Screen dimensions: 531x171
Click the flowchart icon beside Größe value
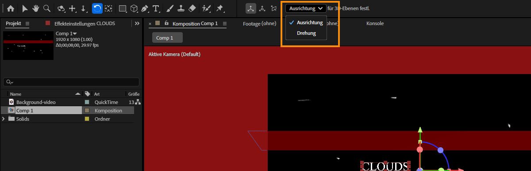pos(138,102)
